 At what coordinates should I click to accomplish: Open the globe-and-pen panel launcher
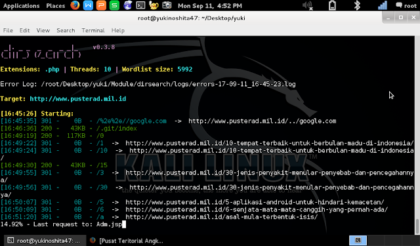[x=127, y=5]
